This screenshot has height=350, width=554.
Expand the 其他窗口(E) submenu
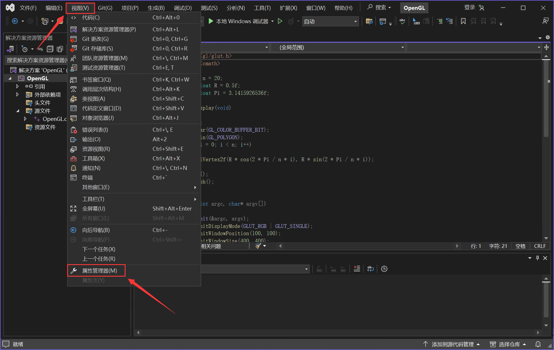coord(134,187)
